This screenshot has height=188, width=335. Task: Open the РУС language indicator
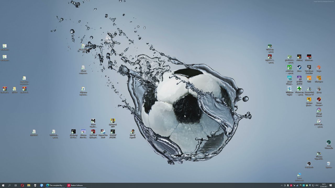tap(317, 185)
